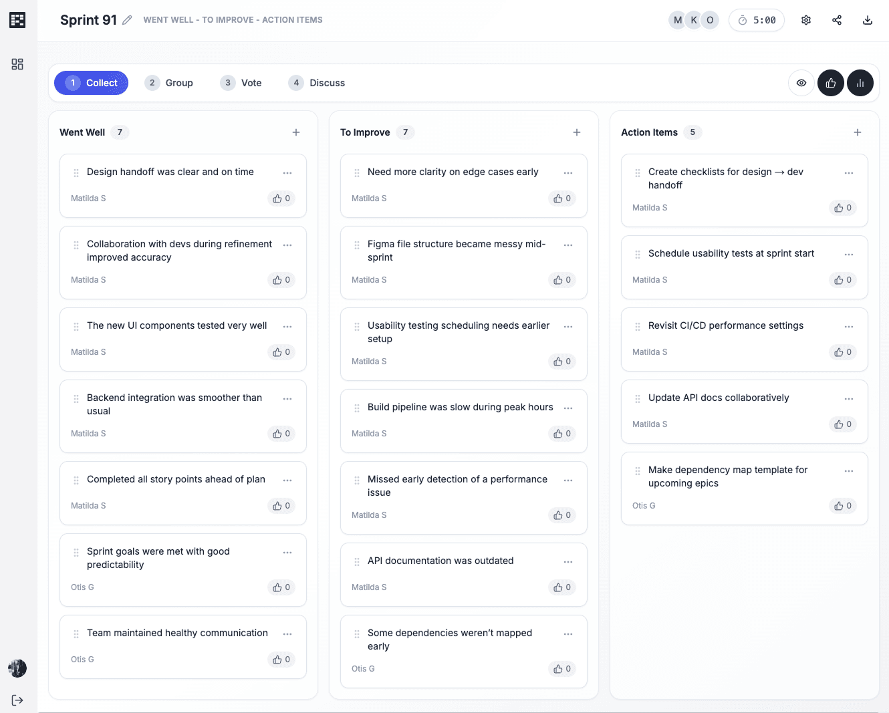Click the user profile avatar in sidebar
The width and height of the screenshot is (889, 713).
coord(17,668)
